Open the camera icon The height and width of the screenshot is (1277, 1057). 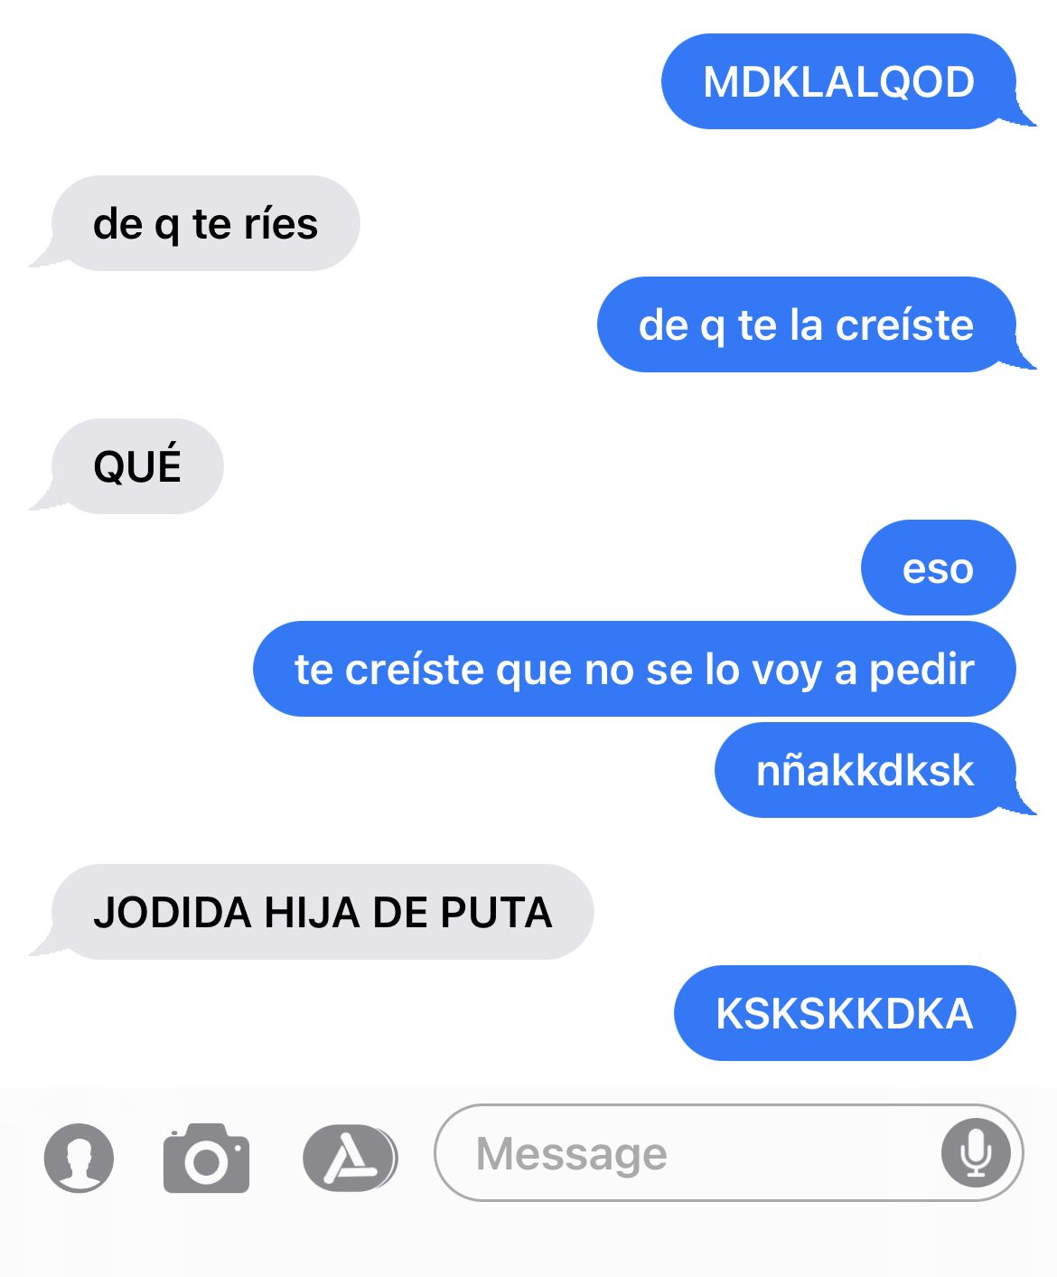pyautogui.click(x=206, y=1158)
